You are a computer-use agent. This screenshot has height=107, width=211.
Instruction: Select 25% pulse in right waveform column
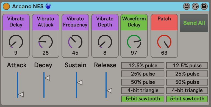tap(187, 74)
